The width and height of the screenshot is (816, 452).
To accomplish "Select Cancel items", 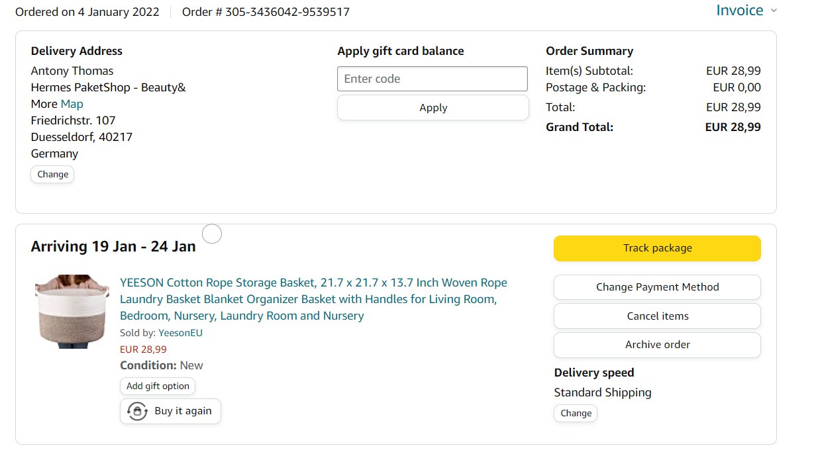I will [657, 316].
